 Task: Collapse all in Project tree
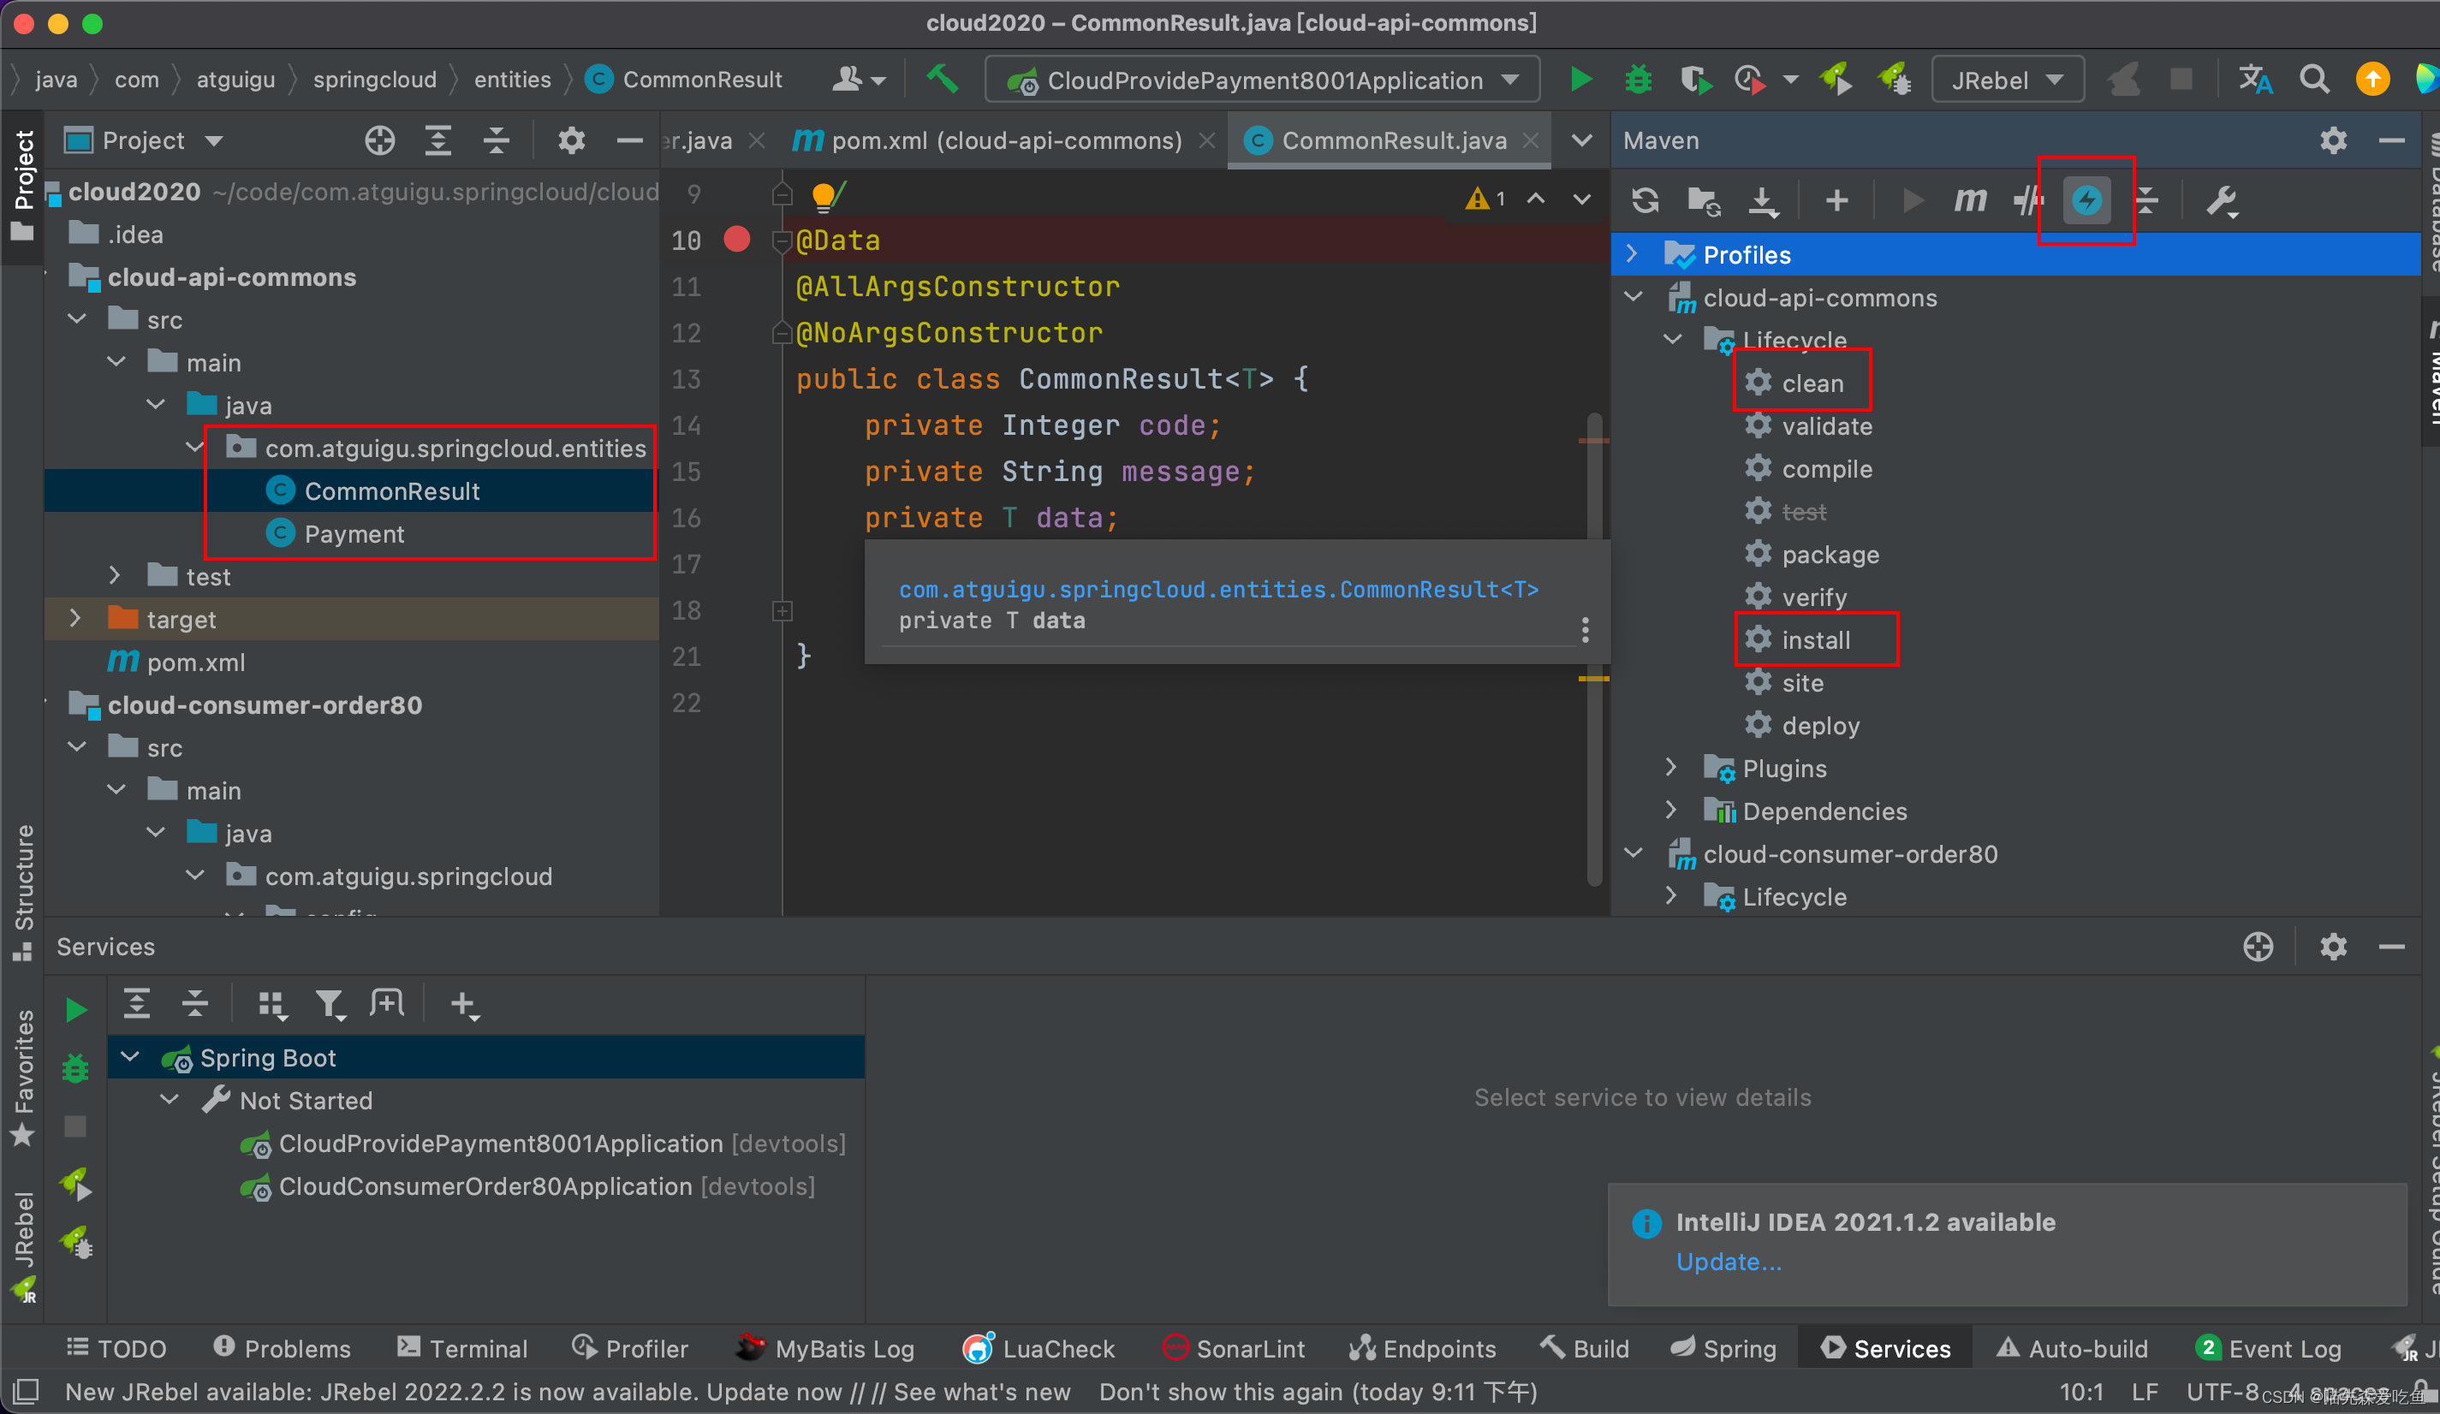point(496,140)
